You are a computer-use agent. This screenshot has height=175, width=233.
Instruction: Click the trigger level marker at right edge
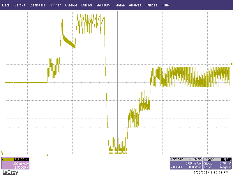tap(231, 64)
